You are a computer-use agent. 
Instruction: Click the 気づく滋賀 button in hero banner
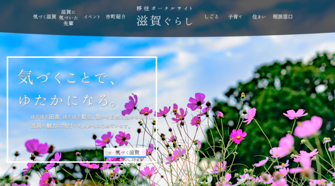click(x=125, y=153)
